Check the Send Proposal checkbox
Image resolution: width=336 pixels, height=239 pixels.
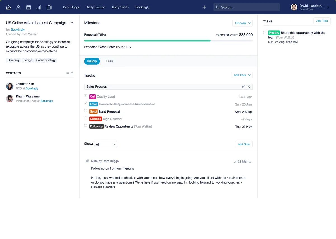pyautogui.click(x=86, y=111)
